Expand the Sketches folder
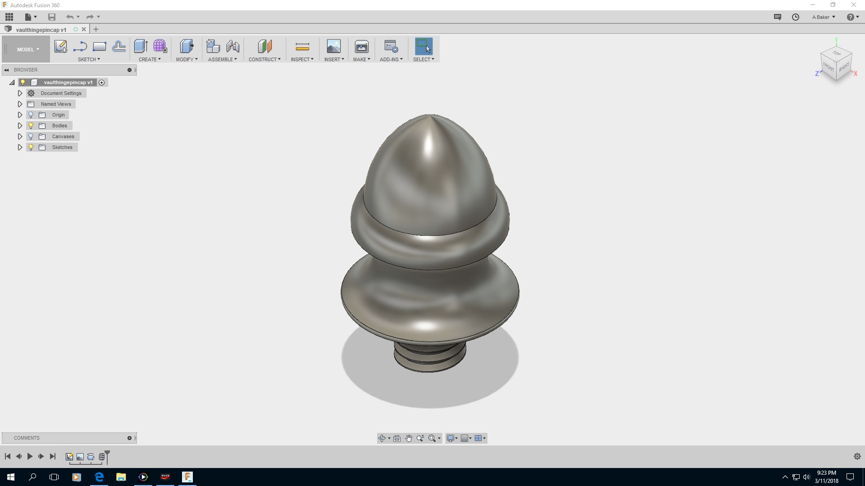Image resolution: width=865 pixels, height=486 pixels. 20,147
